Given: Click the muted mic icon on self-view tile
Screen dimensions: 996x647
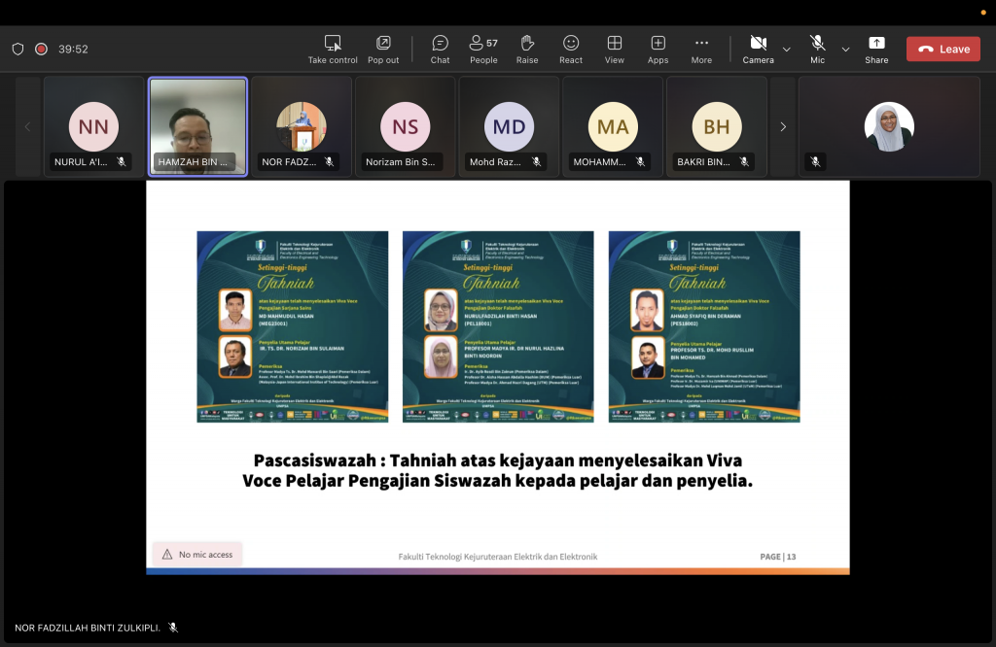Looking at the screenshot, I should click(x=815, y=161).
